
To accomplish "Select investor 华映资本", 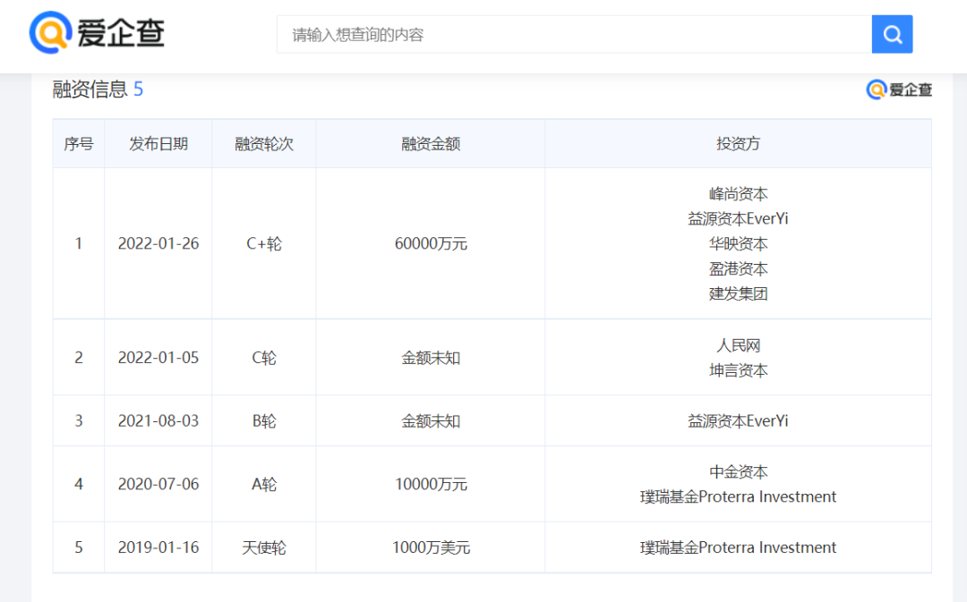I will tap(738, 244).
